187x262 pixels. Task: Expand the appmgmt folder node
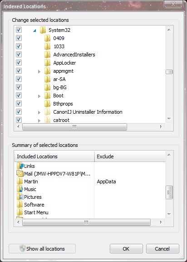click(x=39, y=71)
